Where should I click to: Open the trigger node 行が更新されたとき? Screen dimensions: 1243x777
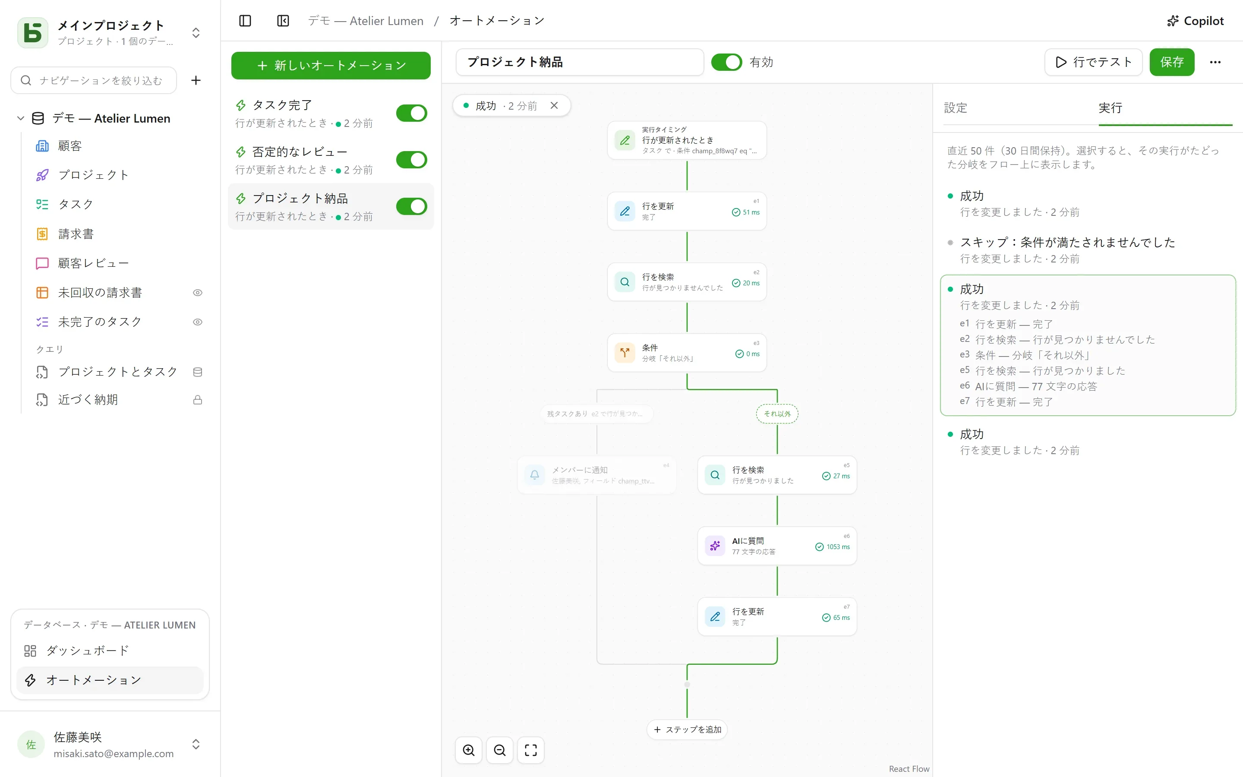point(687,140)
